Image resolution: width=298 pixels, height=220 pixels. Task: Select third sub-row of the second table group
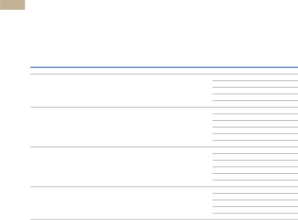(x=255, y=124)
